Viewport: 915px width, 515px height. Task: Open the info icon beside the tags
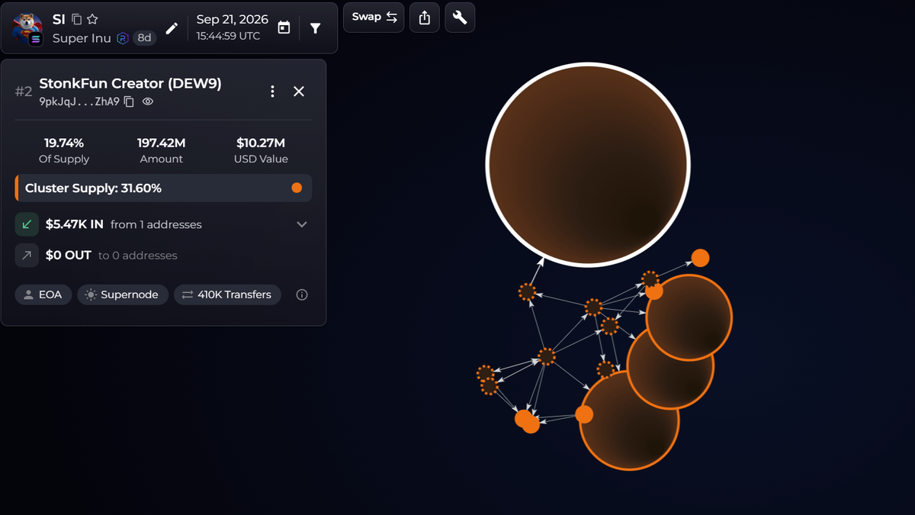pos(302,295)
